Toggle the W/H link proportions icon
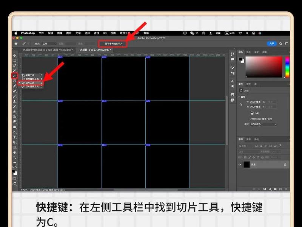 [241, 104]
